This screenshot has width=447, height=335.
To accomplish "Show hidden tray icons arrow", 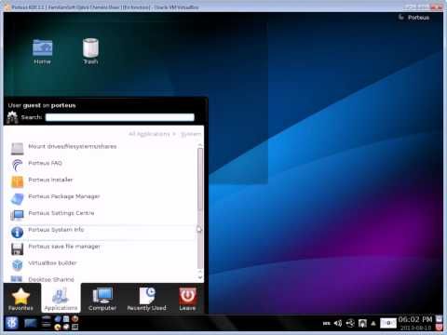I will (373, 324).
